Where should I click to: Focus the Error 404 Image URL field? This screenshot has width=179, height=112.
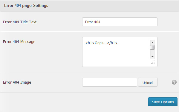coord(110,82)
